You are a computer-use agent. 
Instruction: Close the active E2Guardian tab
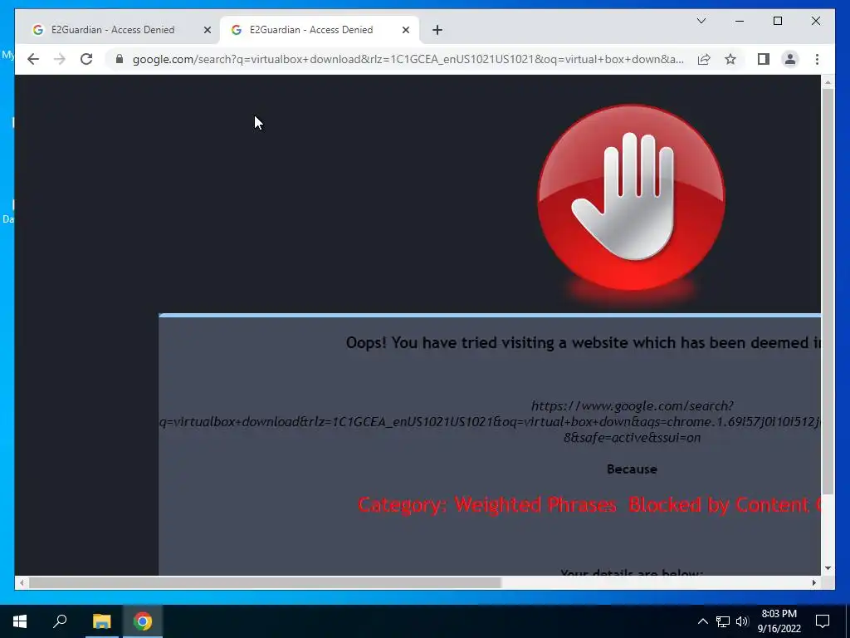point(405,31)
